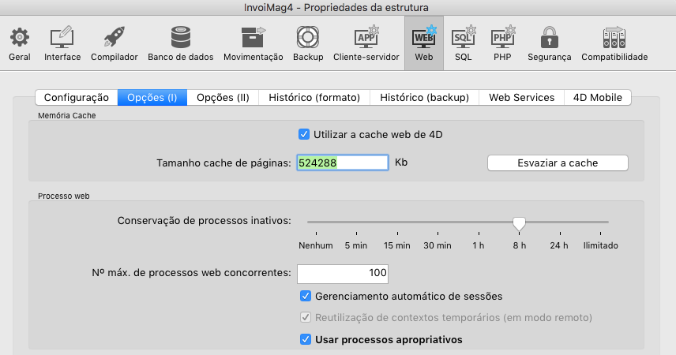Open the Interface settings icon

[x=62, y=38]
